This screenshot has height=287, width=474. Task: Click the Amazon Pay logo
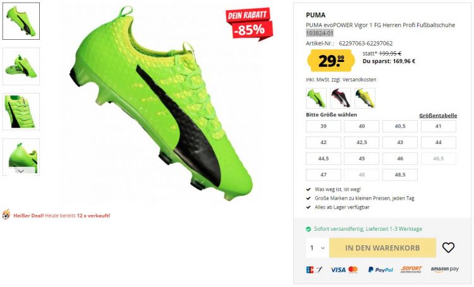point(444,269)
